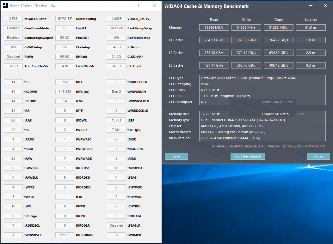The height and width of the screenshot is (244, 333).
Task: Select the RttNom 34.3Ω value
Action: 116,47
